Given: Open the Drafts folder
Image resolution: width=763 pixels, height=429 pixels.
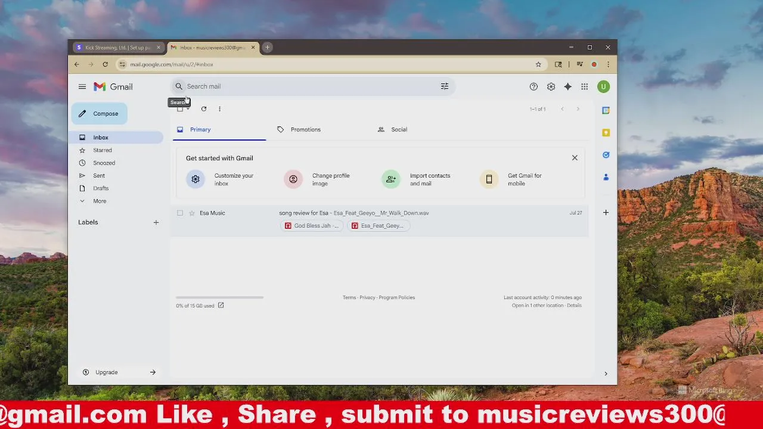Looking at the screenshot, I should [x=101, y=188].
